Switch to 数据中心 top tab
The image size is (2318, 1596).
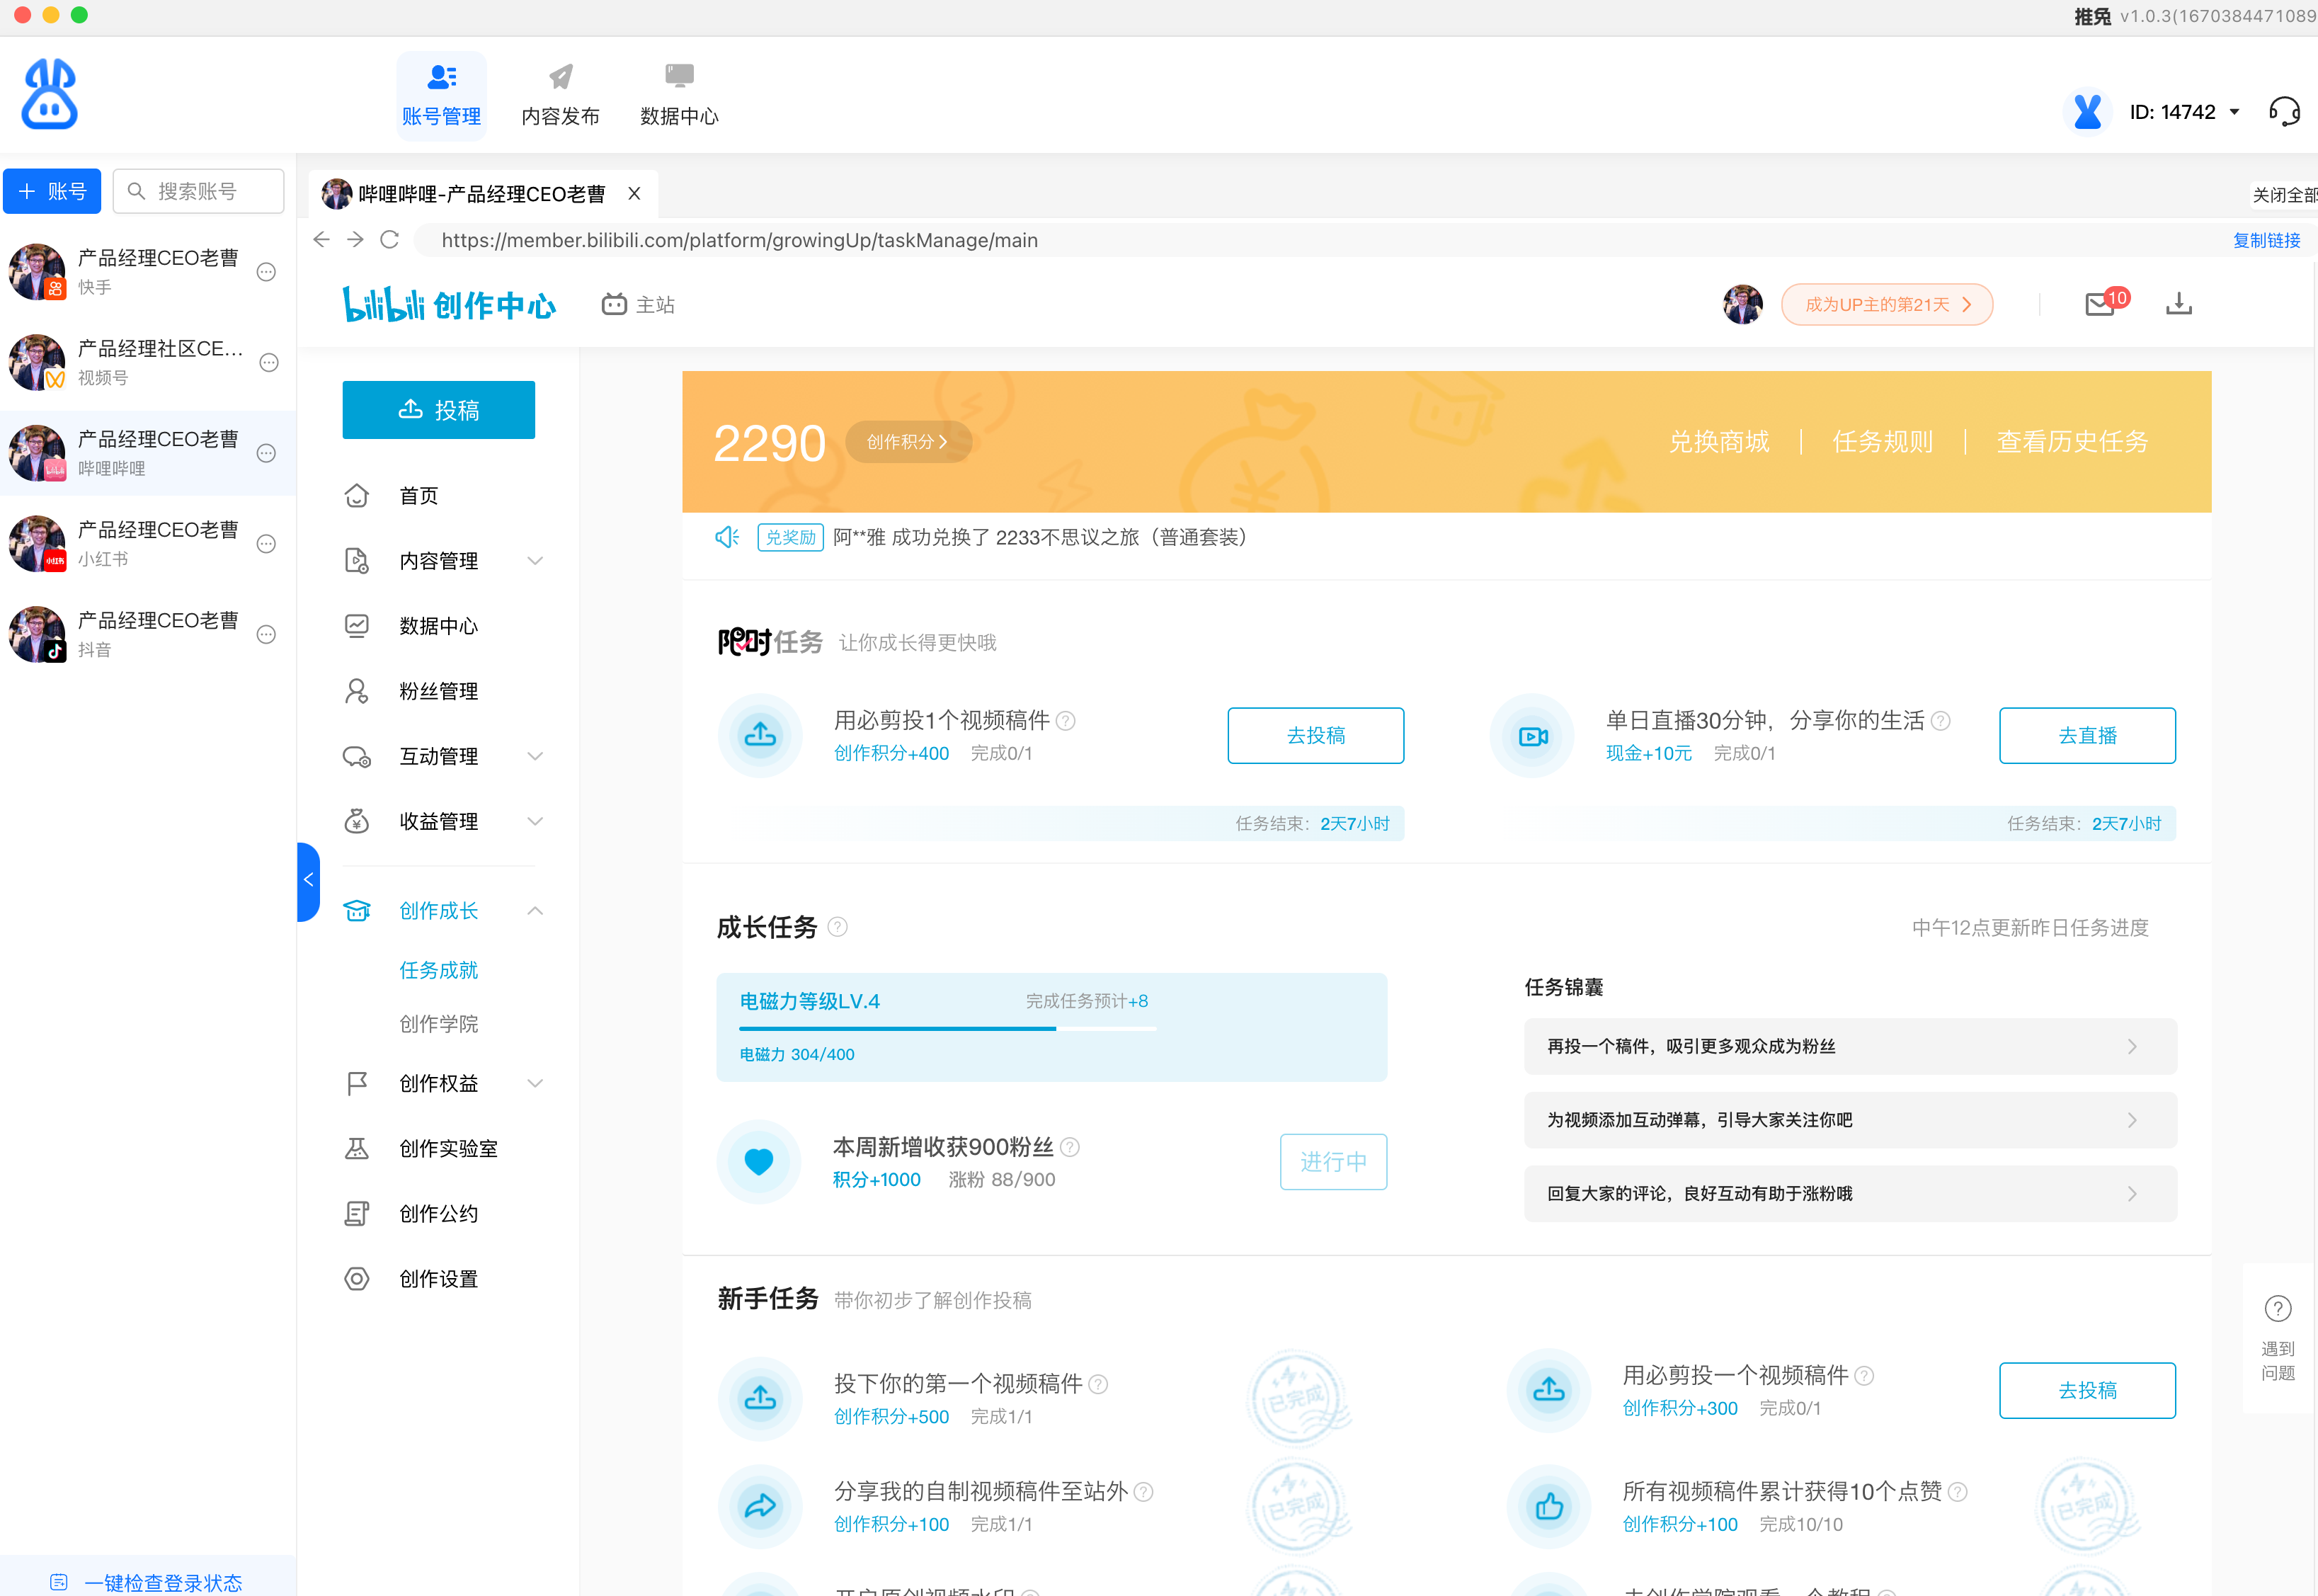(x=679, y=96)
